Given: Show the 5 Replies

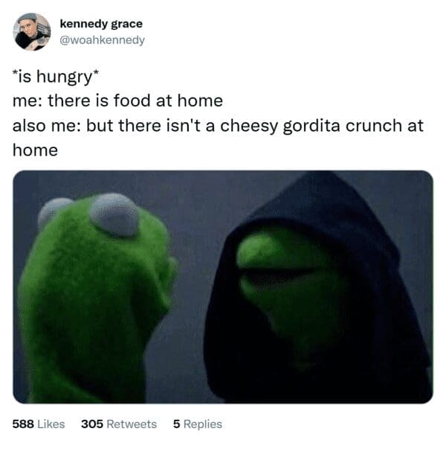Looking at the screenshot, I should point(198,424).
